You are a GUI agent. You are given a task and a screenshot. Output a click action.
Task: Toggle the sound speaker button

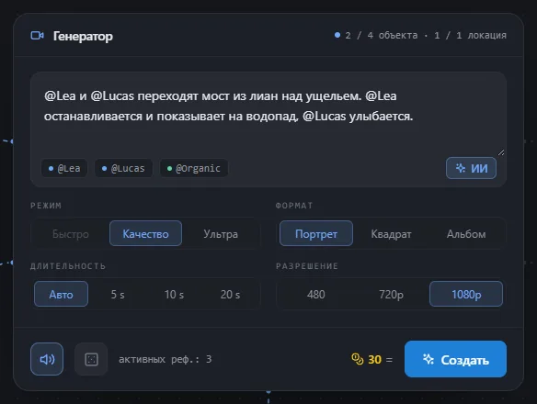coord(47,359)
